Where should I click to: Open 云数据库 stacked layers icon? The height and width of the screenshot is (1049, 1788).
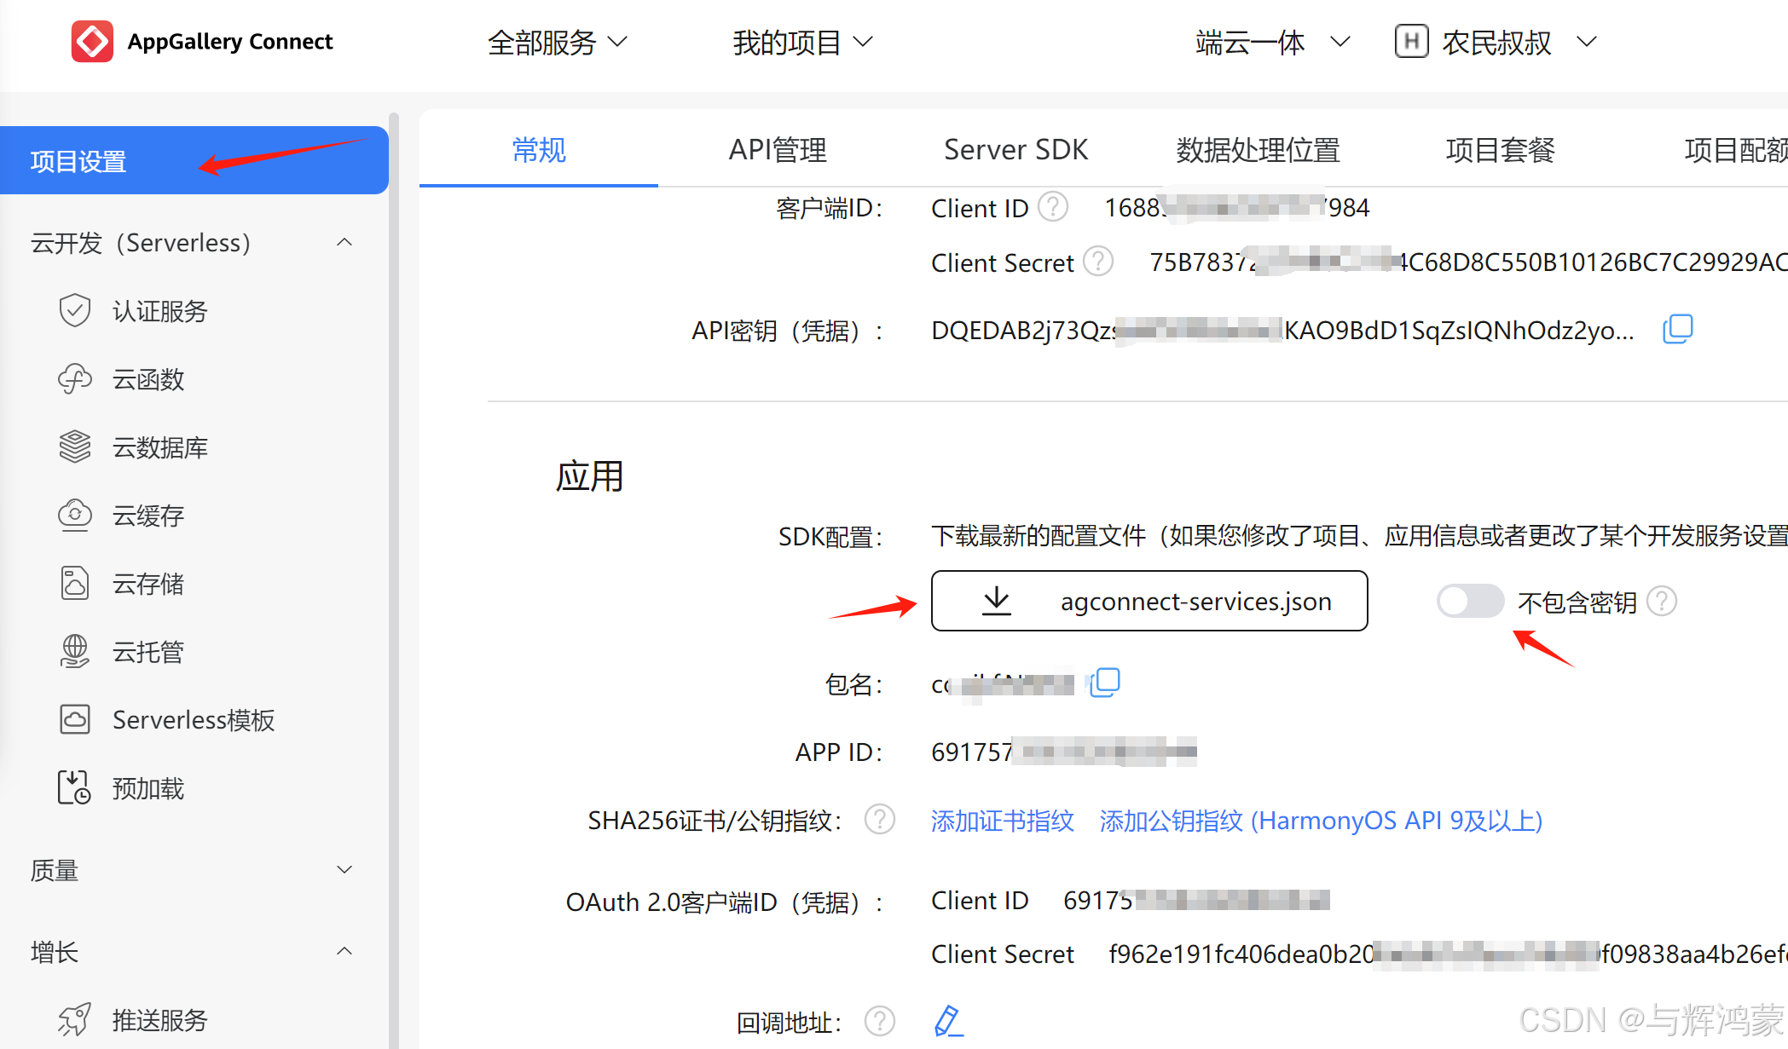75,447
